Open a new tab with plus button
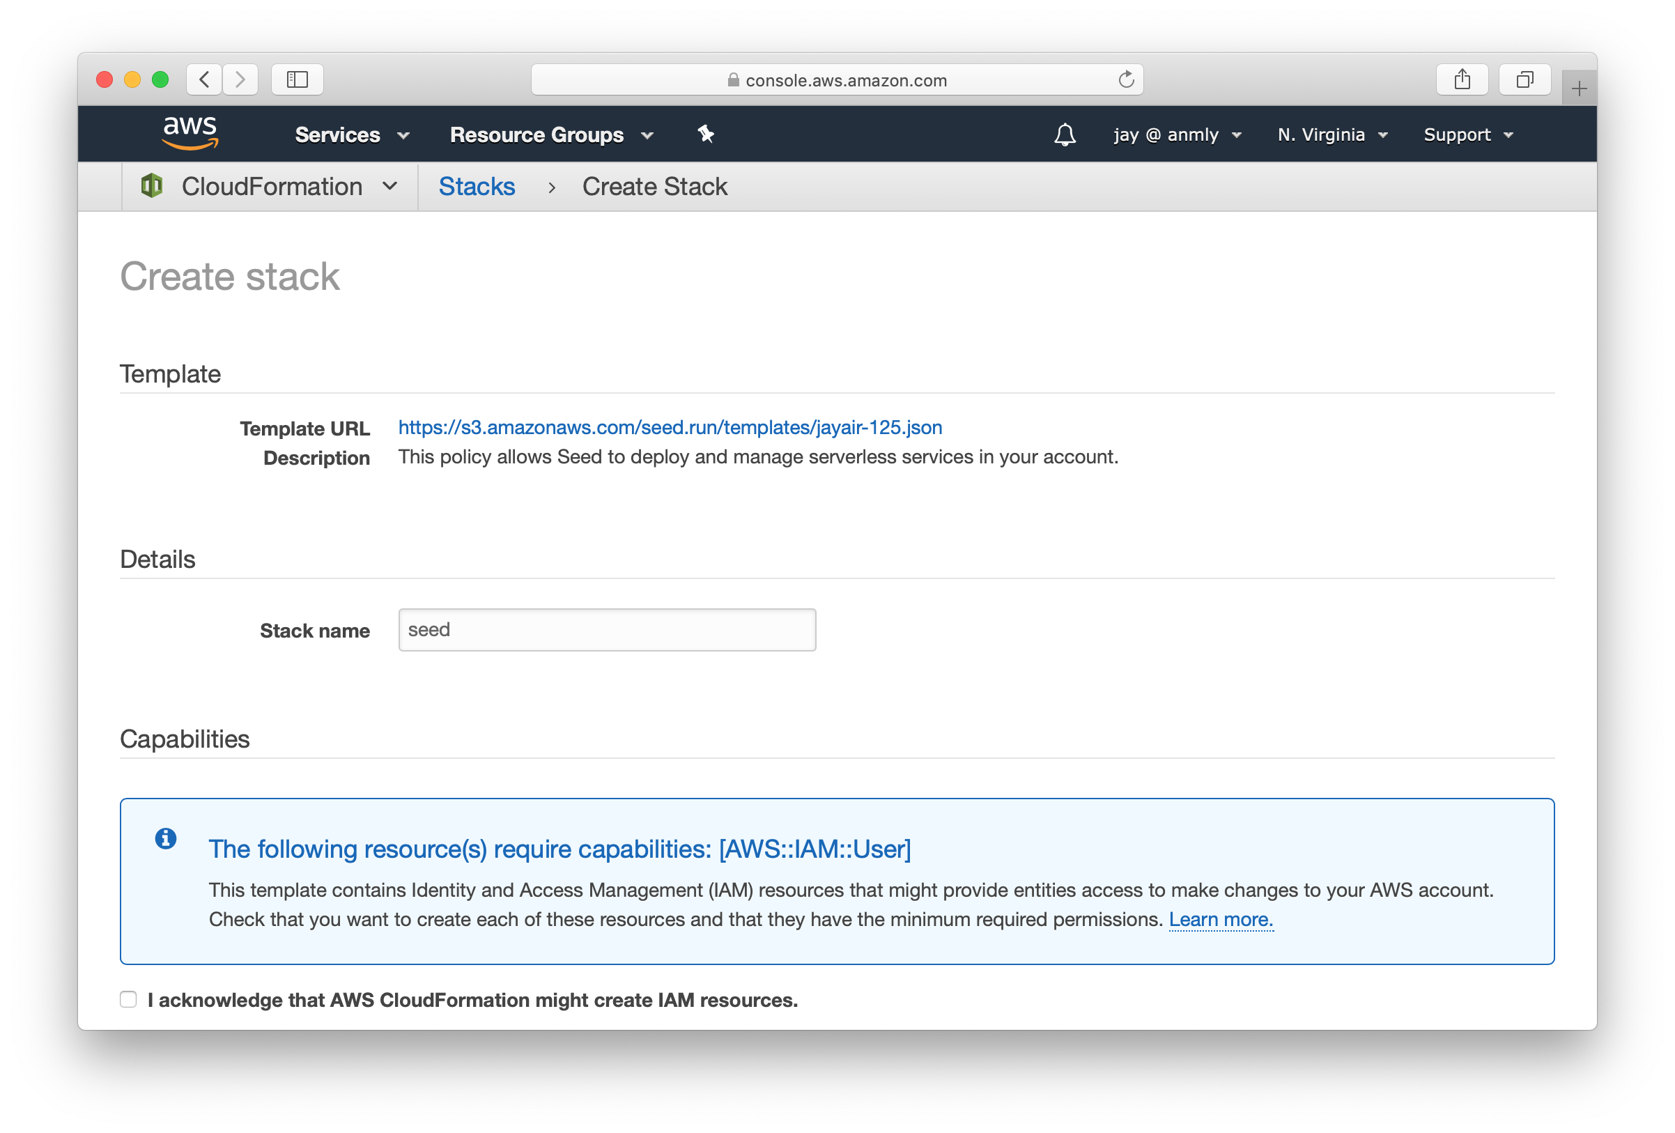This screenshot has width=1675, height=1133. 1578,88
